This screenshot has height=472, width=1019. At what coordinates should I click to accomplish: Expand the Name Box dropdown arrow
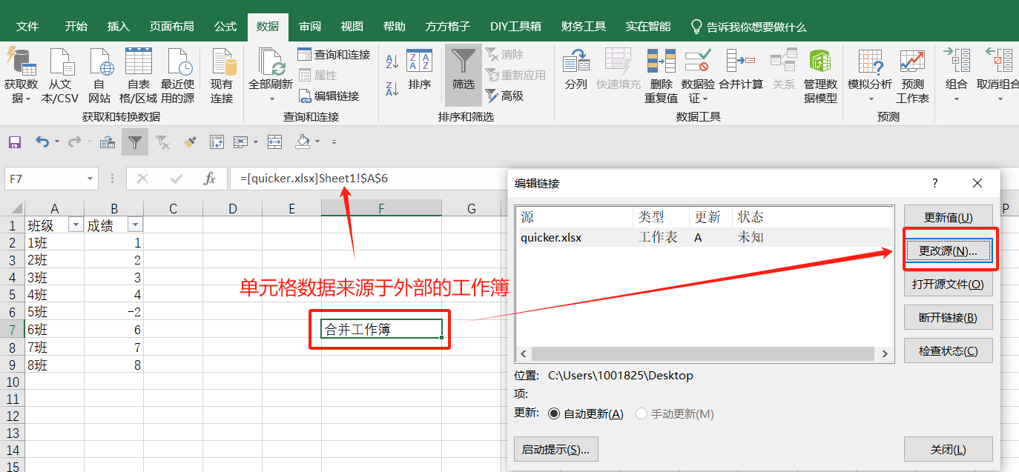(90, 179)
